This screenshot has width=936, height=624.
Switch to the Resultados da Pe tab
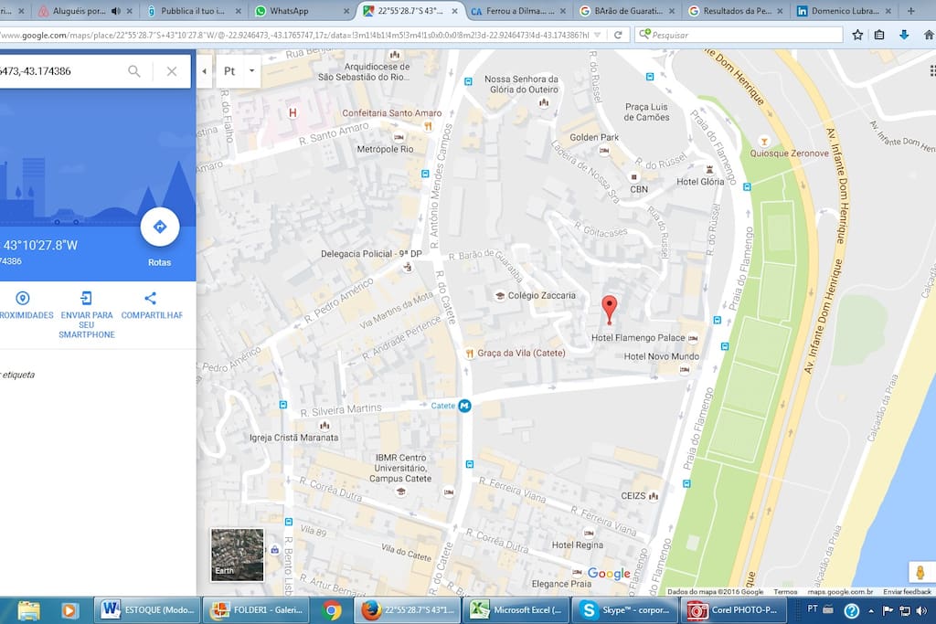(736, 11)
